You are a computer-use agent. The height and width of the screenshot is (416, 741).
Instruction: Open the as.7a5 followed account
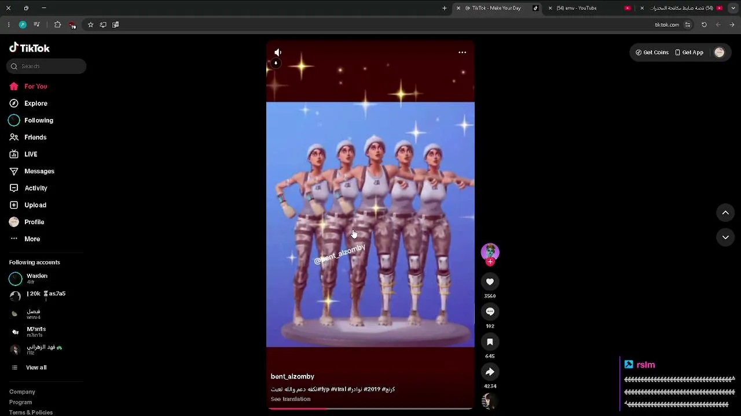[46, 296]
